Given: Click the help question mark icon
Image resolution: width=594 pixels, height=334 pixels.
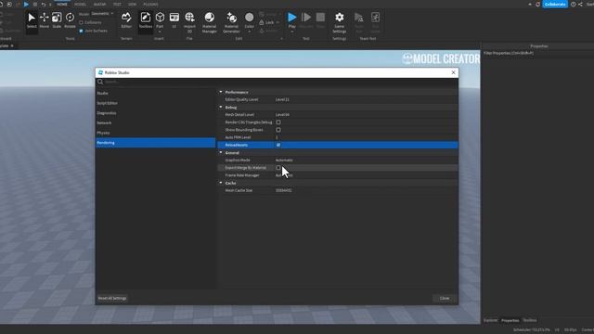Looking at the screenshot, I should (x=574, y=4).
